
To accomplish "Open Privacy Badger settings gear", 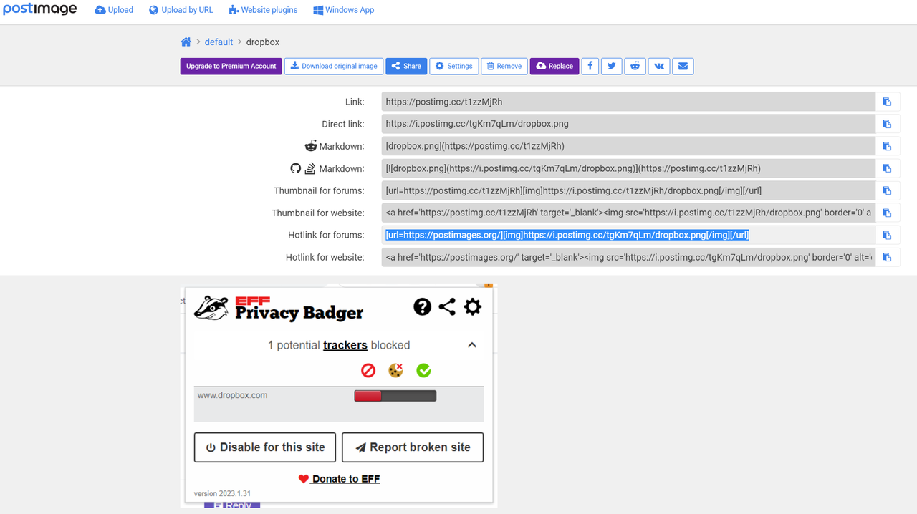I will coord(473,307).
